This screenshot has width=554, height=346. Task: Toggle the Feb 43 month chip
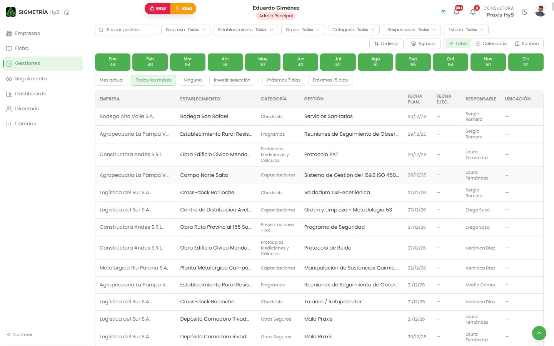pyautogui.click(x=150, y=62)
